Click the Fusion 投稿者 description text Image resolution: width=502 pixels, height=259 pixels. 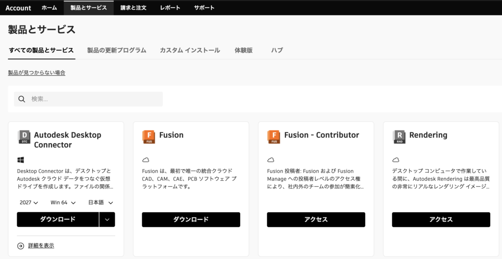coord(315,179)
